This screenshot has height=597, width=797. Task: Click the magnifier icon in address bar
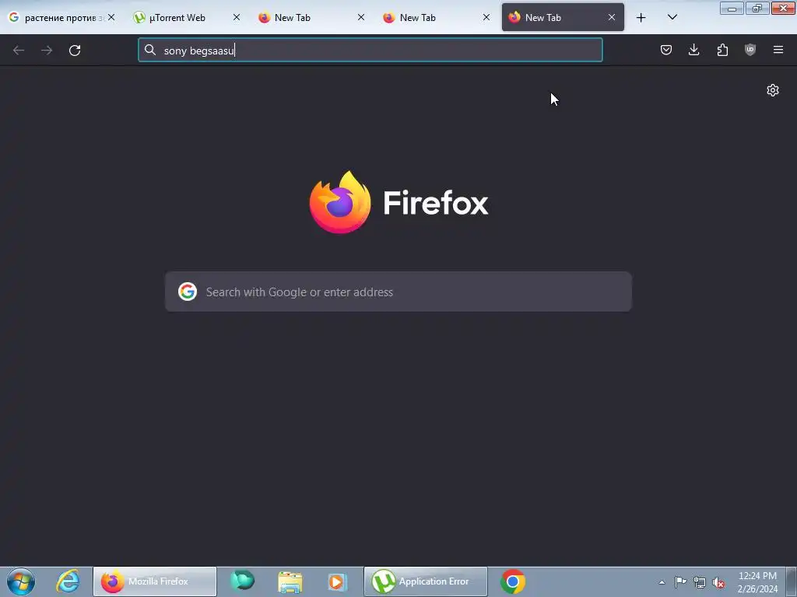tap(150, 50)
